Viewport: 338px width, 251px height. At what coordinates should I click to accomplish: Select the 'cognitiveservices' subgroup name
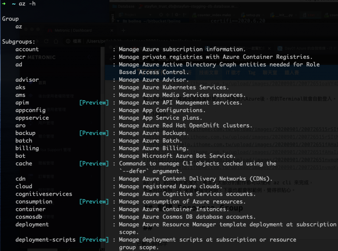(x=44, y=194)
